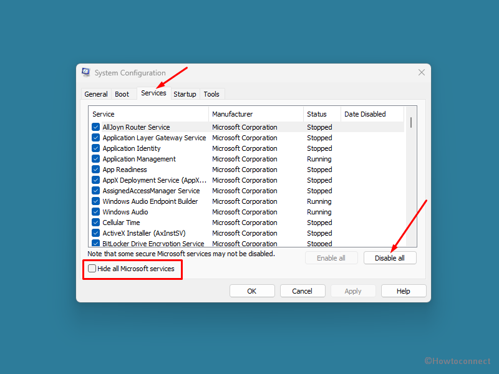Click the services list vertical scrollbar thumb
499x374 pixels.
coord(411,122)
